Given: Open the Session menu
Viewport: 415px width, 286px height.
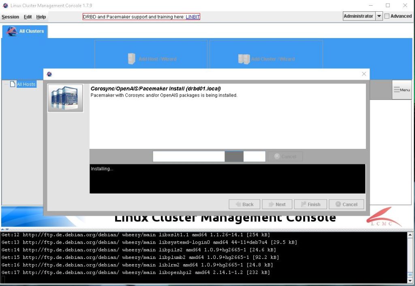Looking at the screenshot, I should [x=10, y=17].
